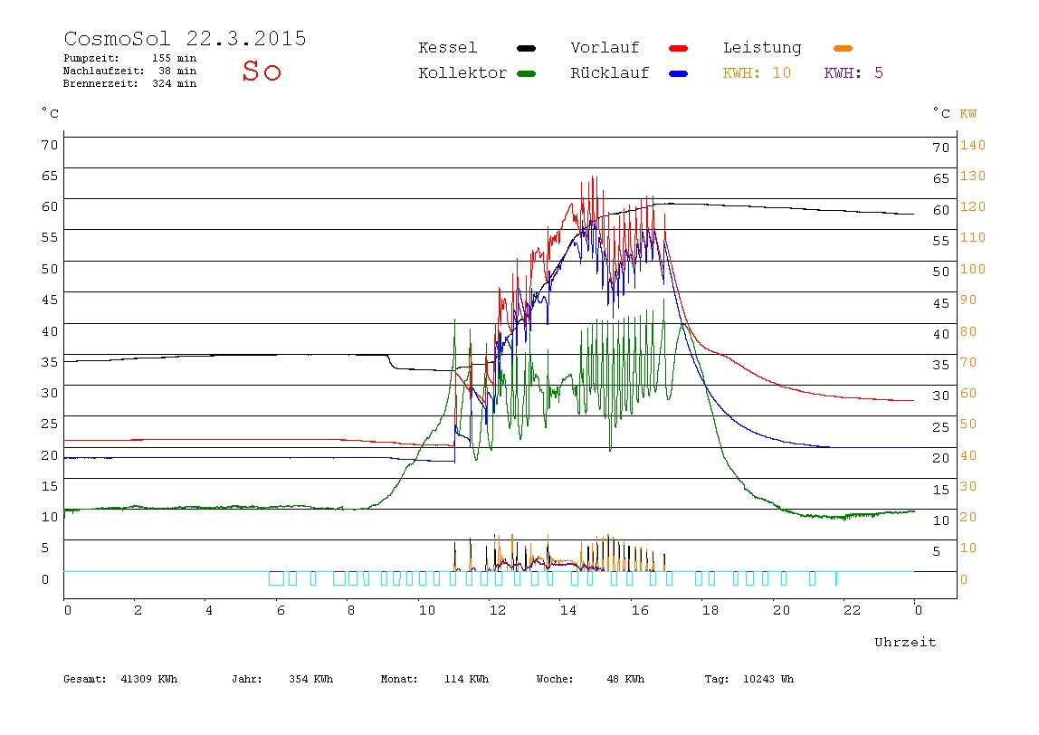Click the "Uhrzeit" time axis label

905,642
